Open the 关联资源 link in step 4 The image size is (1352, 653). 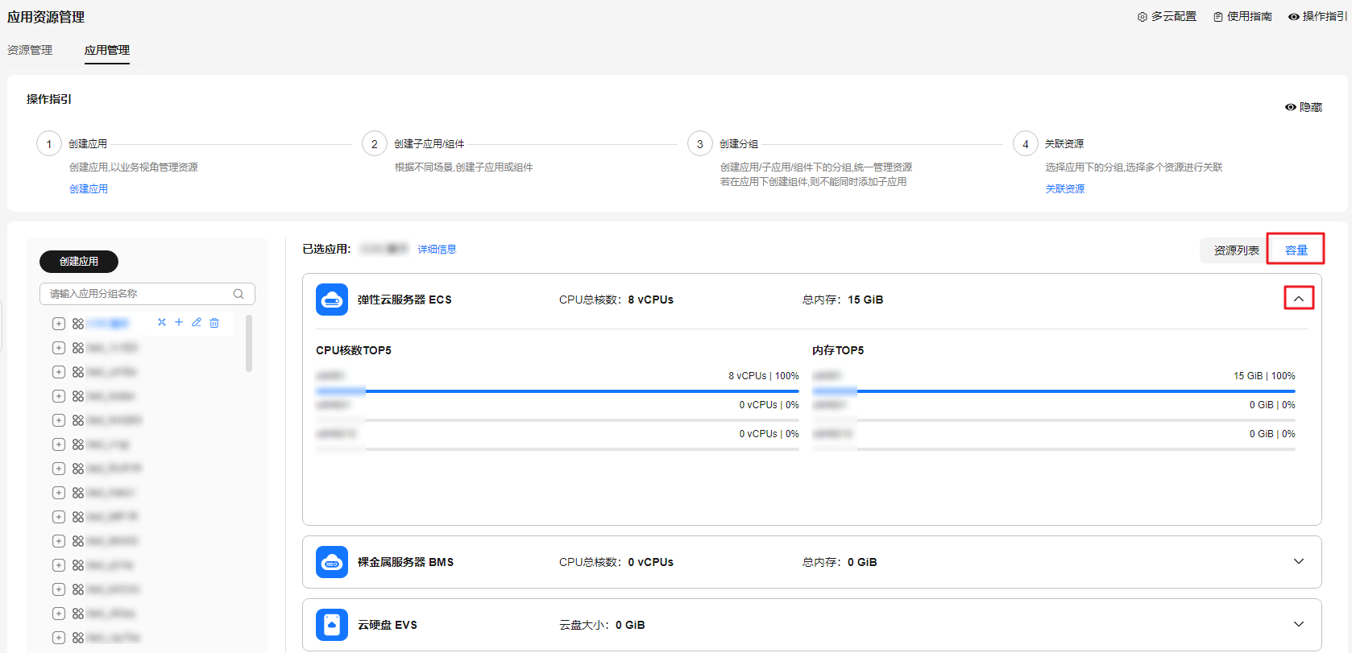tap(1064, 189)
